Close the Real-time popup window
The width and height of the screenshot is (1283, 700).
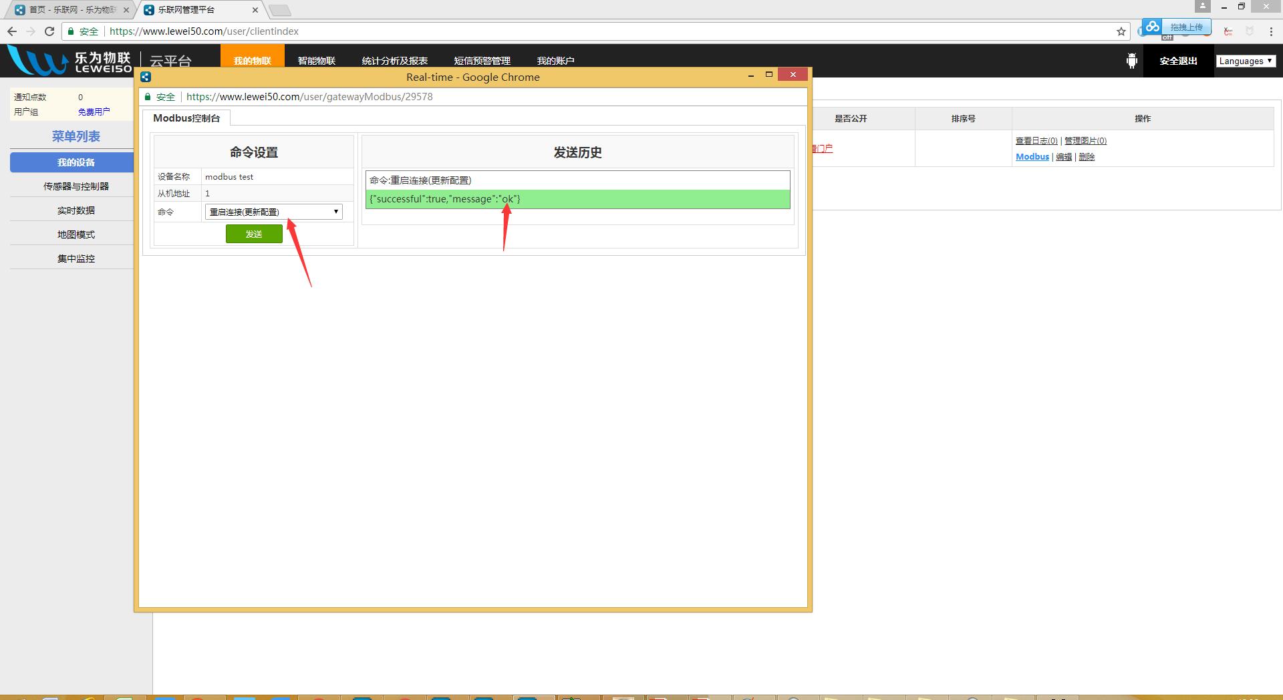(x=793, y=74)
